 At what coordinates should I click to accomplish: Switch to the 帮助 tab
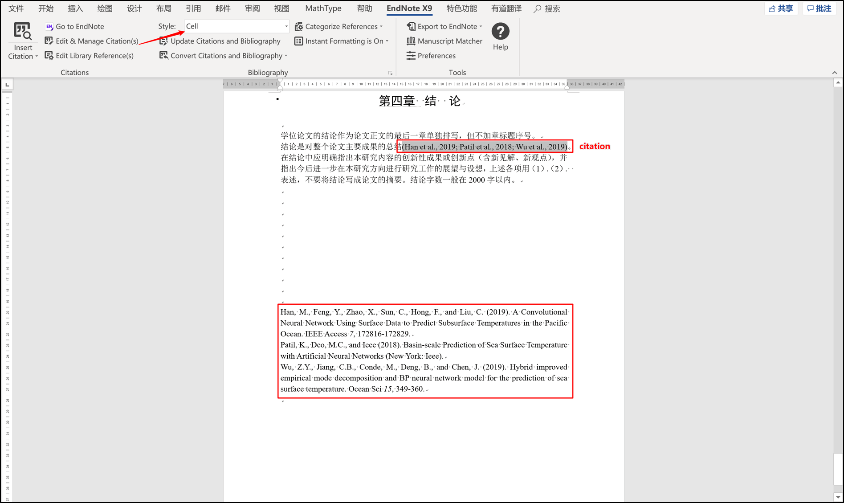364,8
